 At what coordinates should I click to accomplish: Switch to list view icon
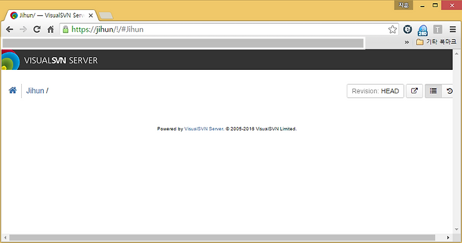click(433, 91)
